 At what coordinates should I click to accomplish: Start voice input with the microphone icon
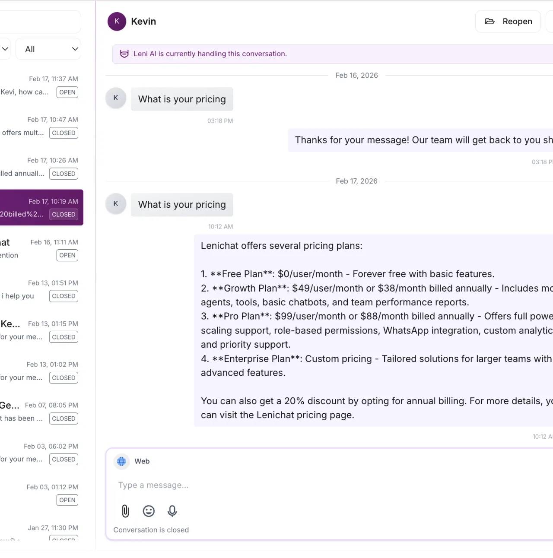(x=172, y=511)
